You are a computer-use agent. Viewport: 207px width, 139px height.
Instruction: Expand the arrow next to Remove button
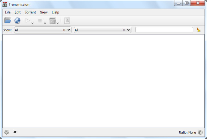[58, 23]
